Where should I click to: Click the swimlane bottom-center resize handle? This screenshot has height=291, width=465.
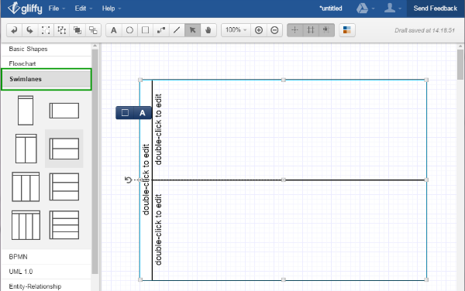284,279
